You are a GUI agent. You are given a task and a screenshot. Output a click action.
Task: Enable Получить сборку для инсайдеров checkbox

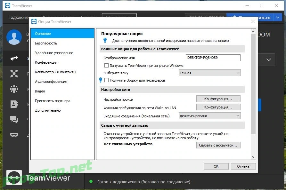click(106, 80)
